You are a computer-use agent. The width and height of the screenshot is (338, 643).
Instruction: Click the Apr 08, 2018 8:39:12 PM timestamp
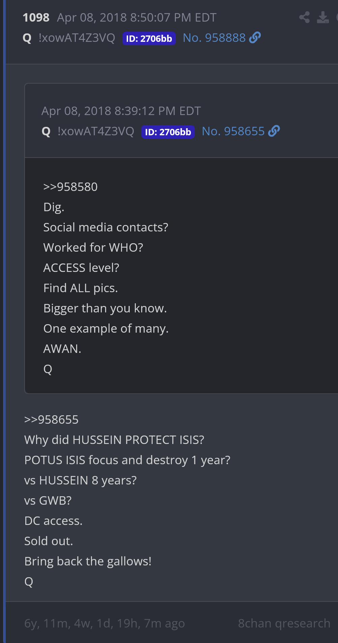pyautogui.click(x=121, y=111)
